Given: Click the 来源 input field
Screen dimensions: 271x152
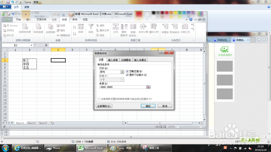Looking at the screenshot, I should tap(123, 87).
